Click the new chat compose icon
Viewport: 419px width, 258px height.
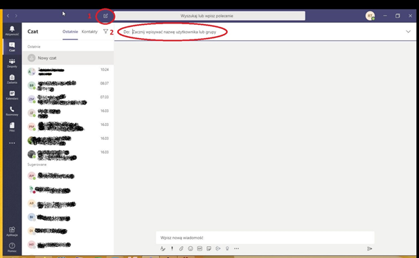(x=105, y=16)
